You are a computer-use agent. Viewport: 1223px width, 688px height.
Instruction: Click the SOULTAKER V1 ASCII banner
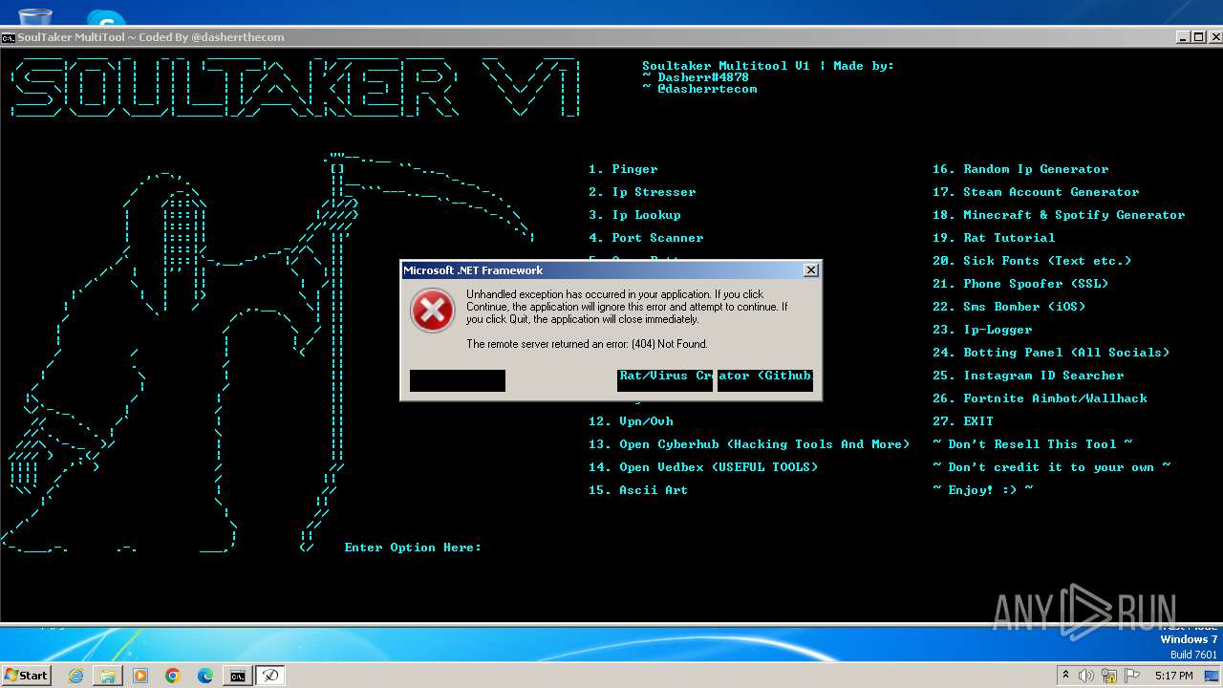294,88
